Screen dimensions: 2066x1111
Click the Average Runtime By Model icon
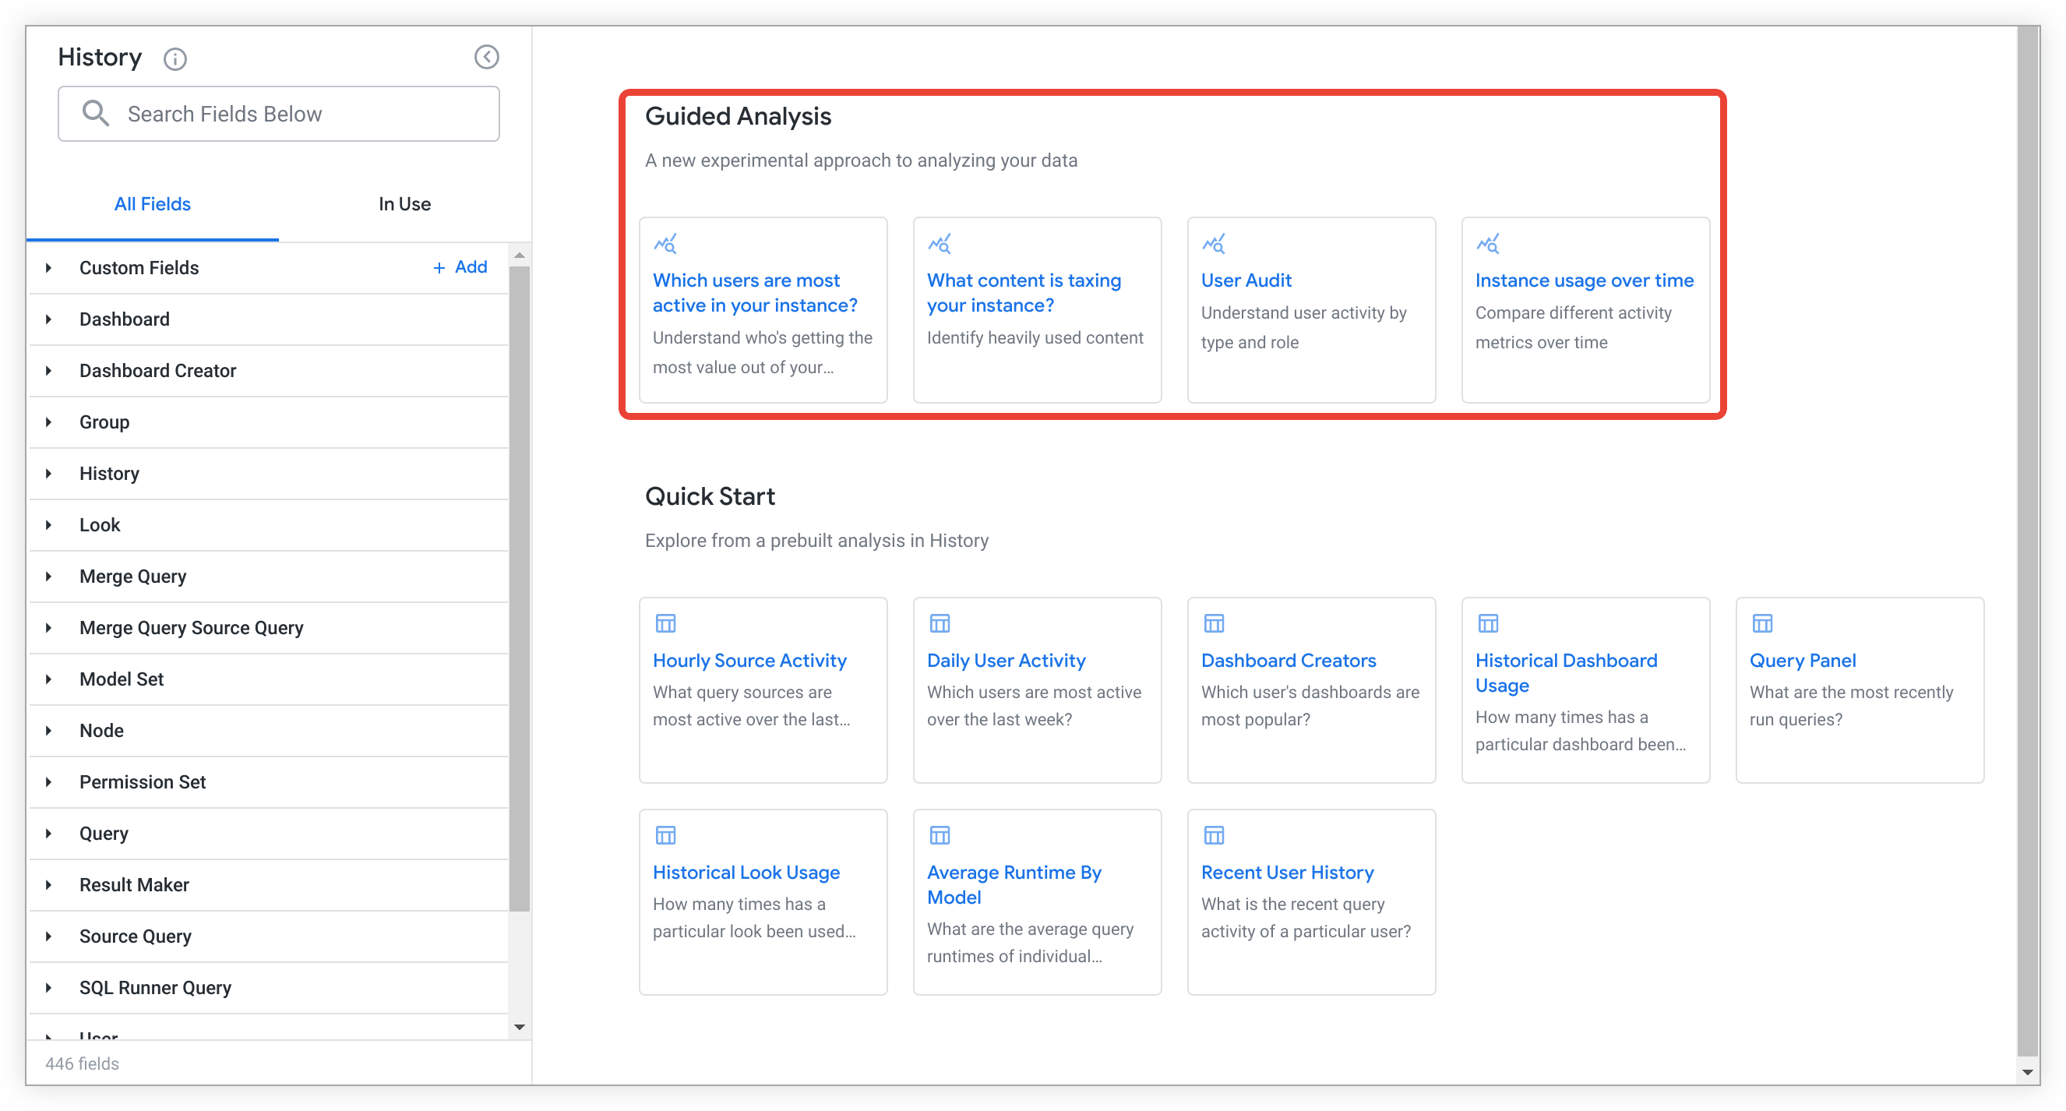pyautogui.click(x=940, y=835)
